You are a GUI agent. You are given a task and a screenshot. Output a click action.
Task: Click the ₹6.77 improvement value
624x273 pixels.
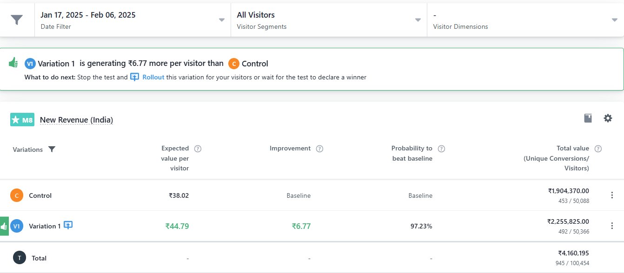coord(301,226)
